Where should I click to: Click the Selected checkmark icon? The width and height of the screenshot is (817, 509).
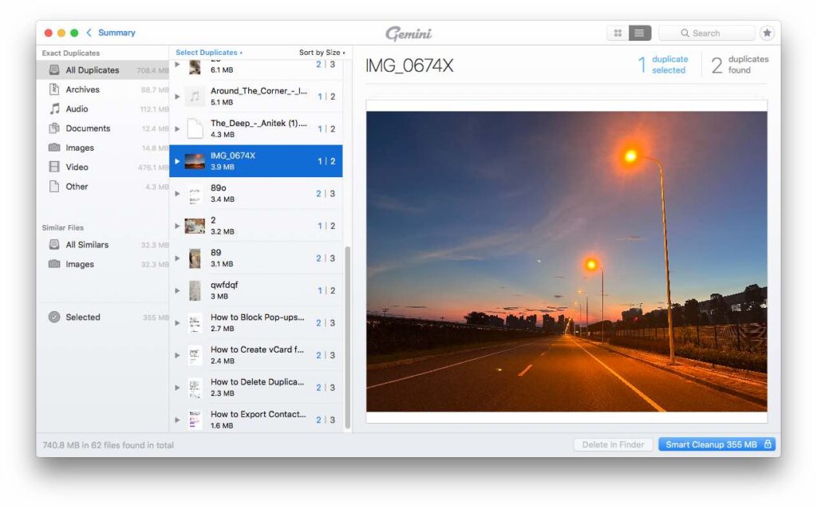54,318
